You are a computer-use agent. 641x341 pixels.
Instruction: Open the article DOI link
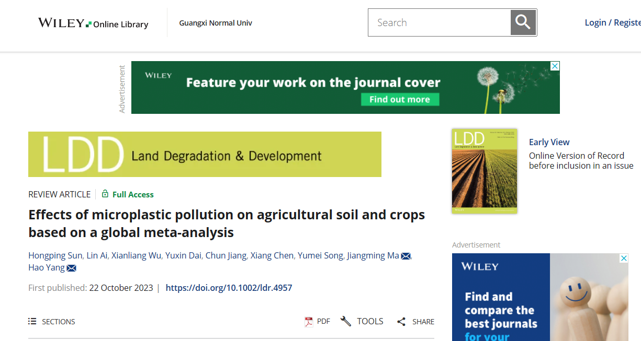click(x=229, y=288)
